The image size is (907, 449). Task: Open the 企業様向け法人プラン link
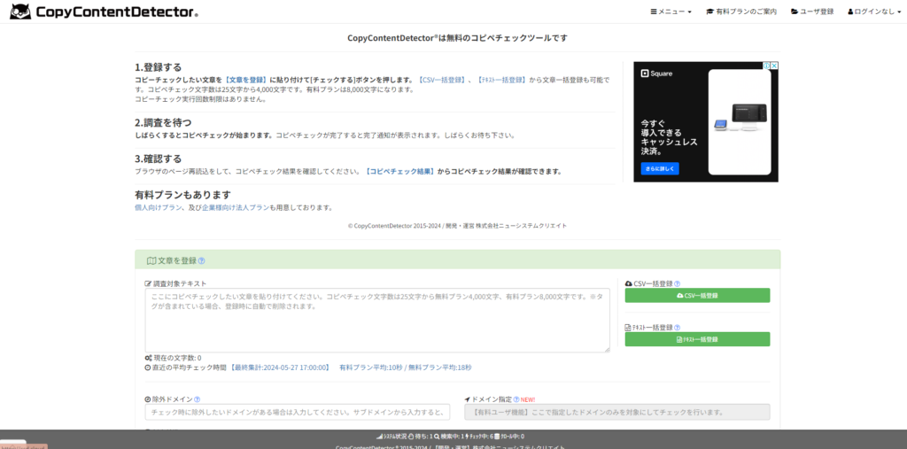point(236,207)
